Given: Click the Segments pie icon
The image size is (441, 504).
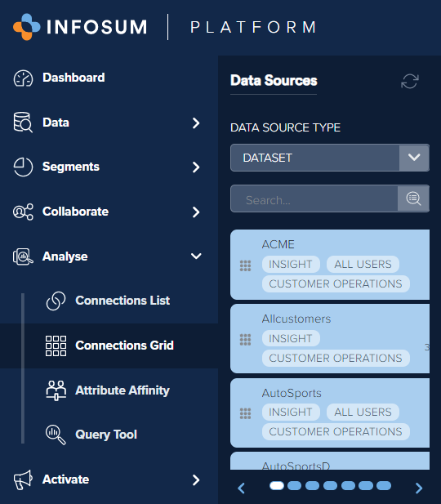Looking at the screenshot, I should point(23,167).
